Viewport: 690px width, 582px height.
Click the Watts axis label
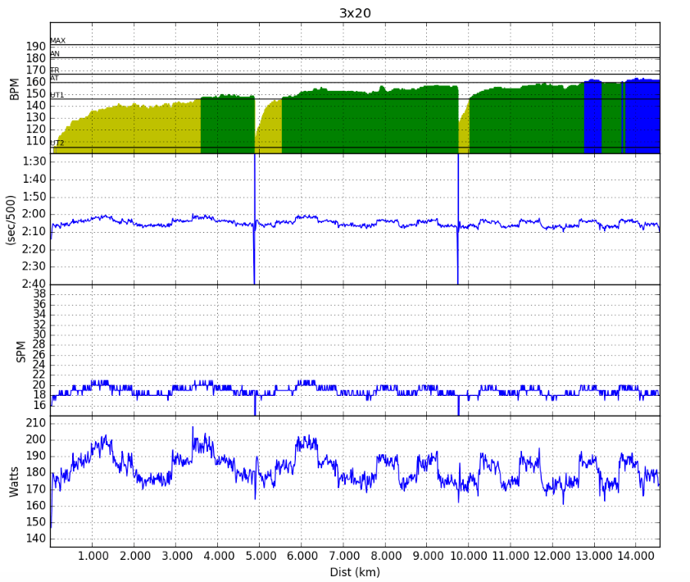[14, 482]
